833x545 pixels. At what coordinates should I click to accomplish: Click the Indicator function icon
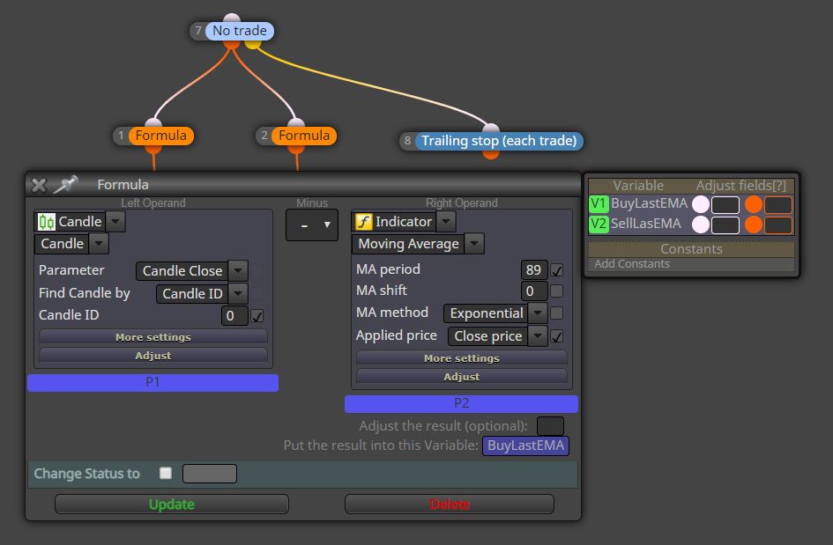coord(363,221)
